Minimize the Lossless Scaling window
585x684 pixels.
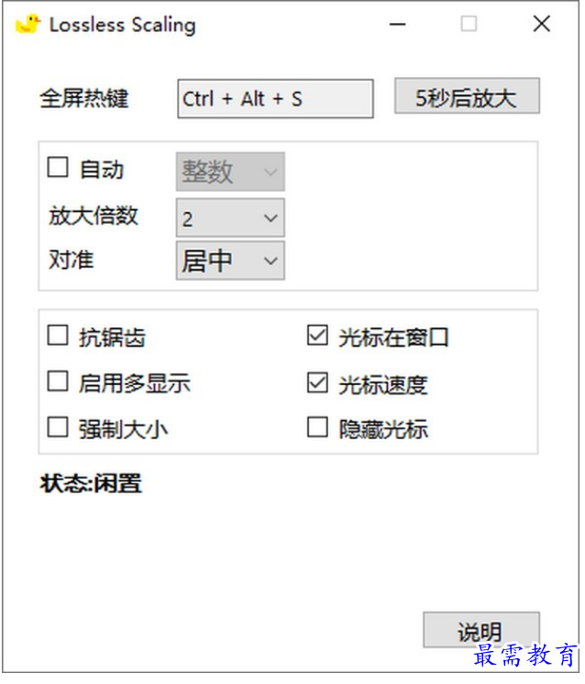coord(397,25)
